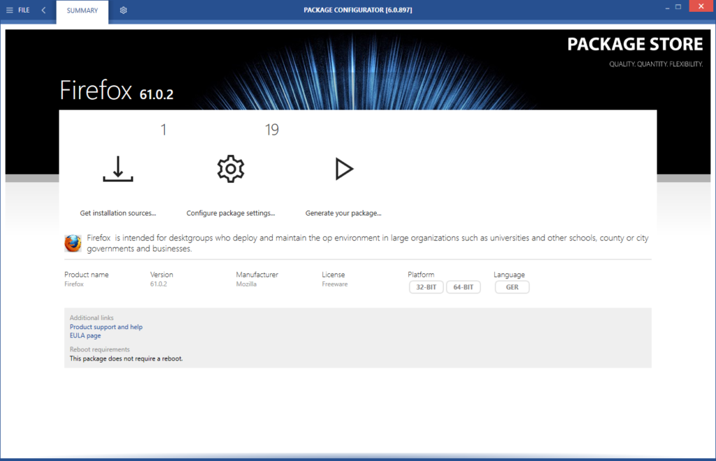
Task: Open the hamburger FILE menu
Action: click(x=17, y=10)
